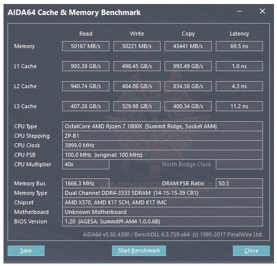Select Memory Copy value 43441 MB/s
Image resolution: width=277 pixels, height=266 pixels.
188,46
